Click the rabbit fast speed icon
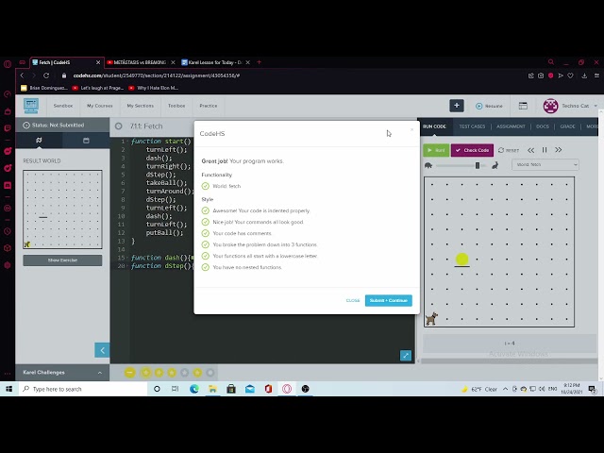This screenshot has width=604, height=453. [495, 165]
